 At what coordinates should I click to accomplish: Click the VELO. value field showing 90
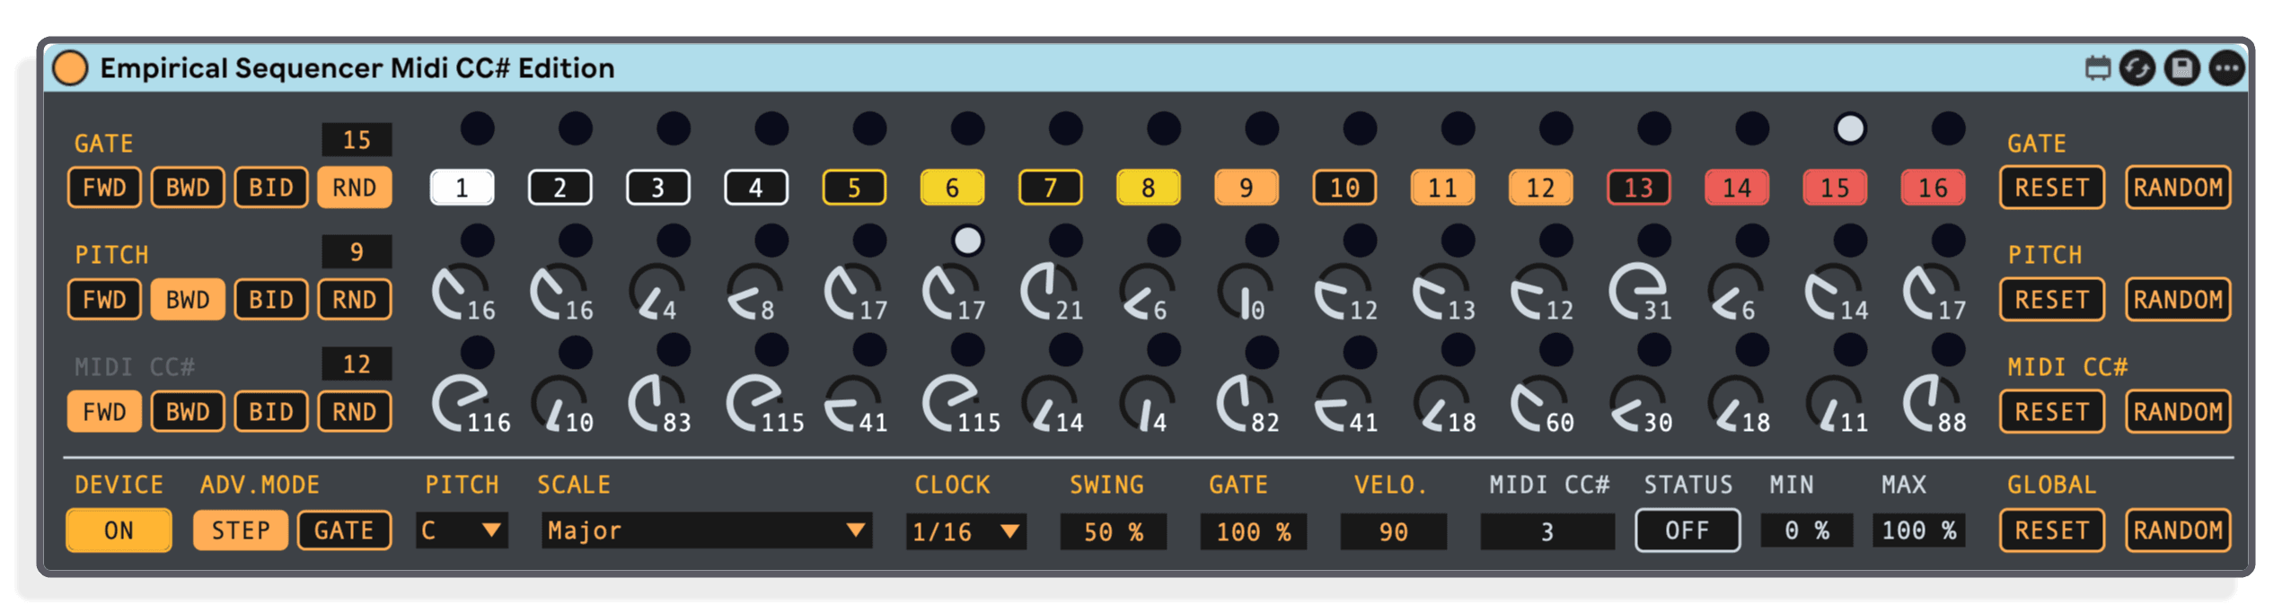[1393, 531]
